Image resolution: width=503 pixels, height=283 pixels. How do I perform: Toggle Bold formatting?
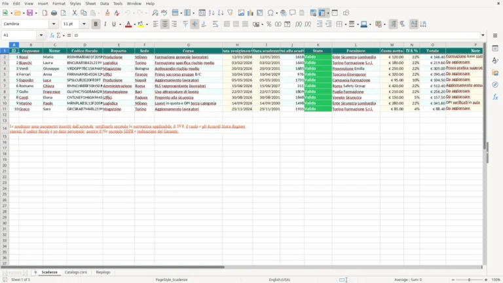coord(96,24)
